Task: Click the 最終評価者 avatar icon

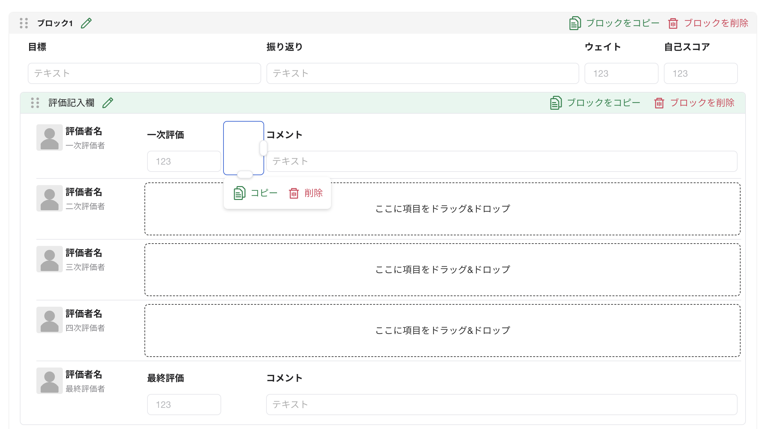Action: click(x=49, y=381)
